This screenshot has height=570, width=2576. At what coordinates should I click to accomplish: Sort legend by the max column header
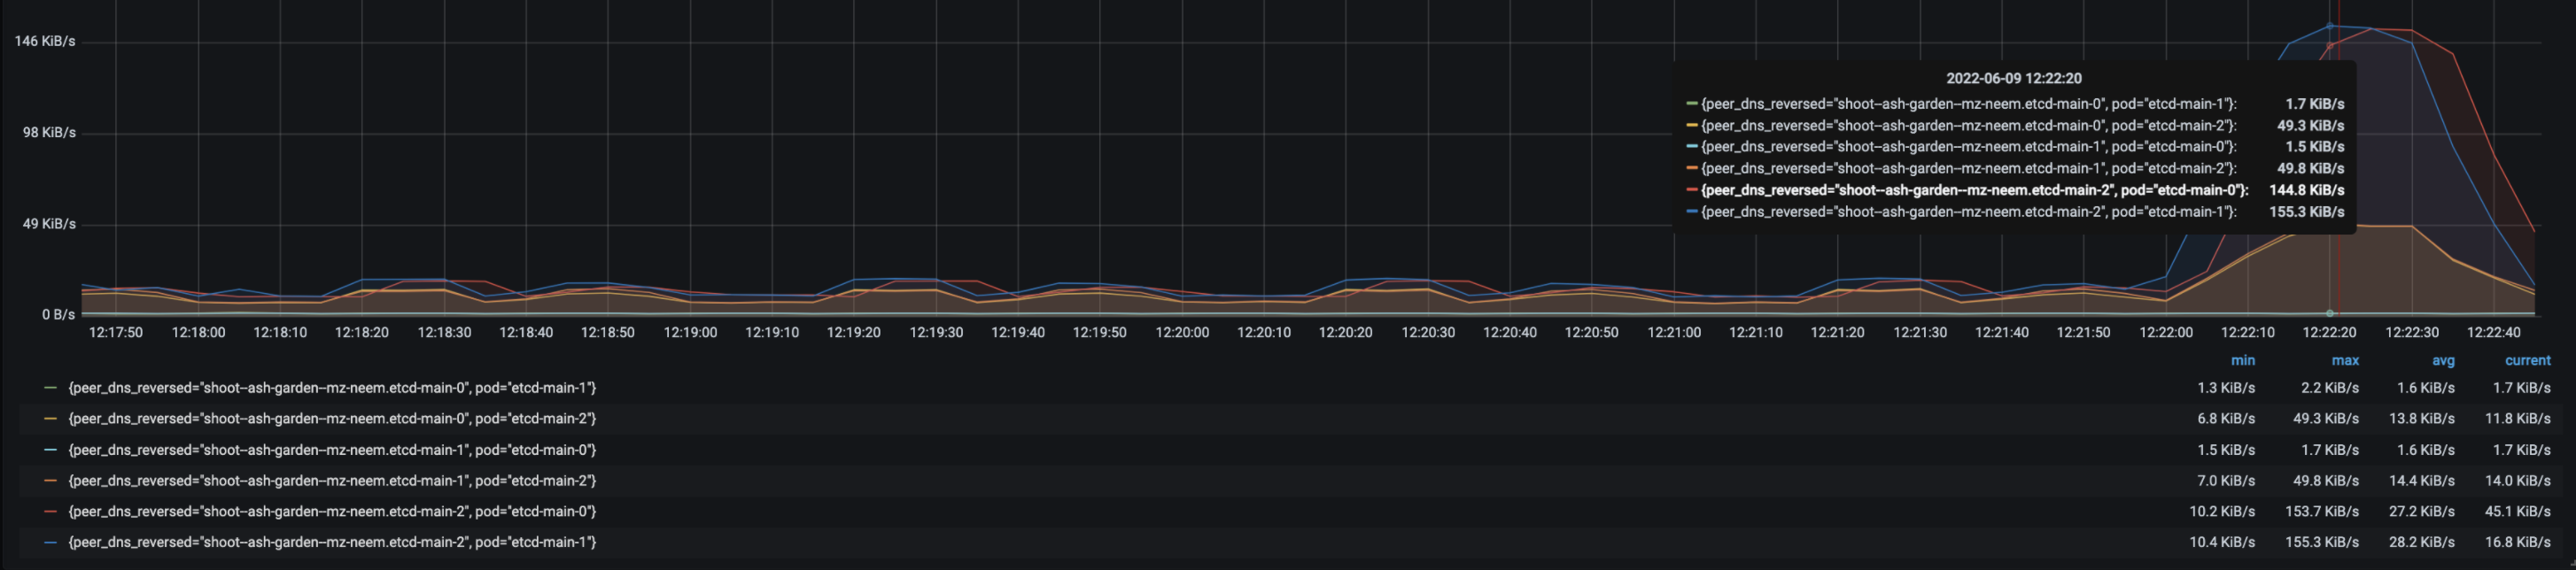tap(2344, 361)
